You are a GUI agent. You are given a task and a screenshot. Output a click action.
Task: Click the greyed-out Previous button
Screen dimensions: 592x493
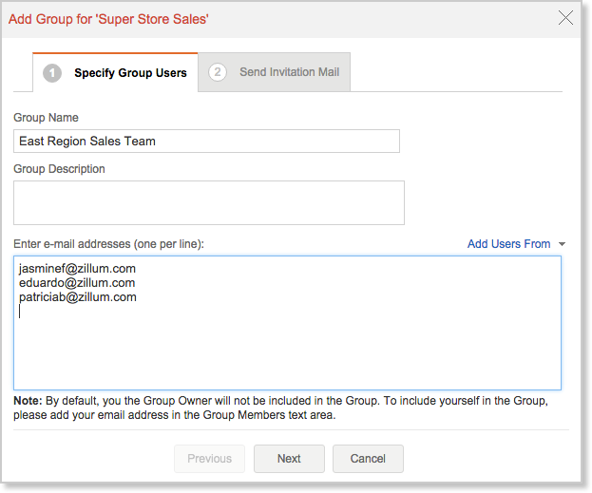tap(209, 459)
